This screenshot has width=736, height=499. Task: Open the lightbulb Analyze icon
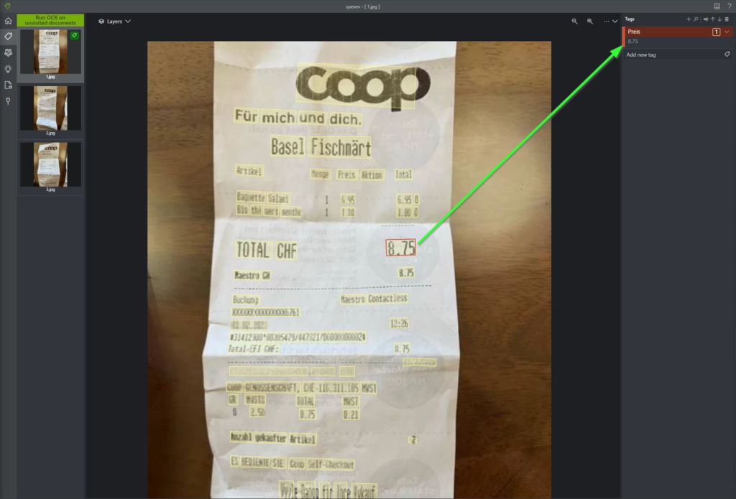(x=8, y=68)
